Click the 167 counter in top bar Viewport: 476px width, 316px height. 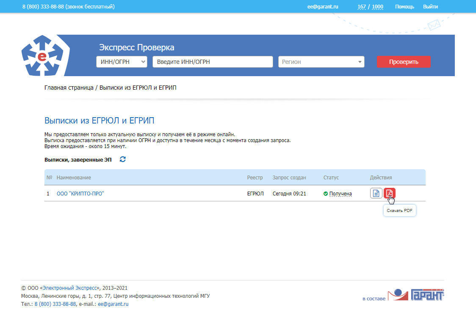(x=362, y=7)
